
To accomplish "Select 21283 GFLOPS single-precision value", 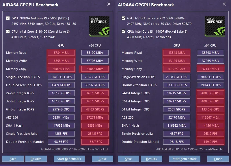I will 177,77.
